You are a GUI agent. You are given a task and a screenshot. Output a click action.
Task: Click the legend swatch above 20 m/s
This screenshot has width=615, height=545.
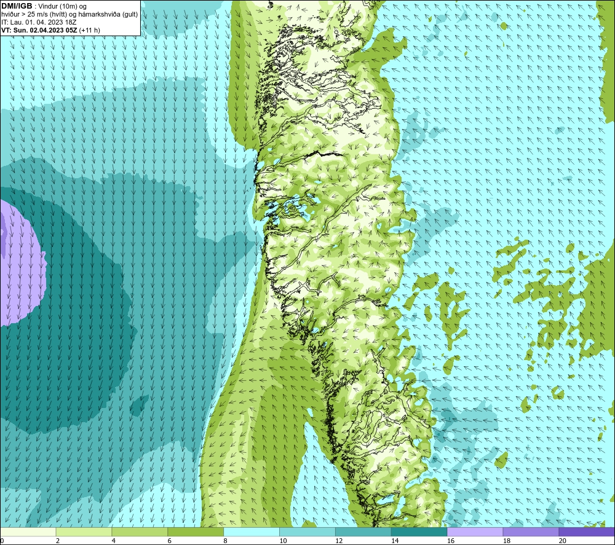(586, 531)
